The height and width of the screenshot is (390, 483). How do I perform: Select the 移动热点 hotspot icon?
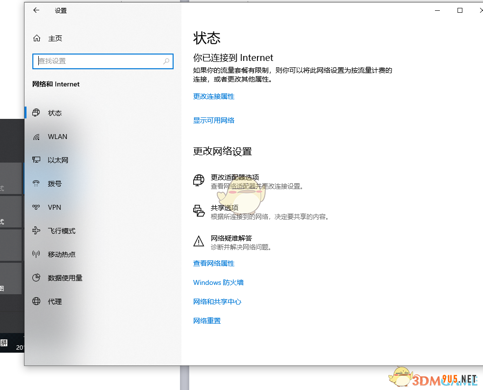point(36,254)
